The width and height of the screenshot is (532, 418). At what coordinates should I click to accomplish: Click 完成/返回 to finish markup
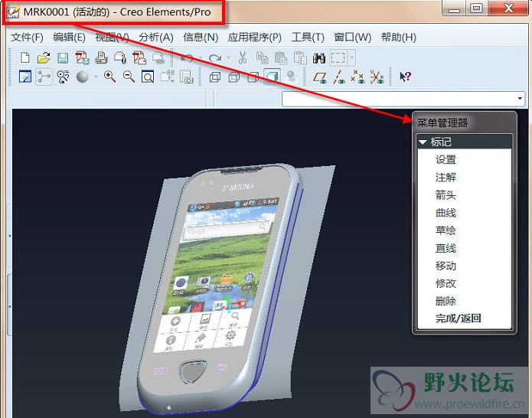click(458, 318)
